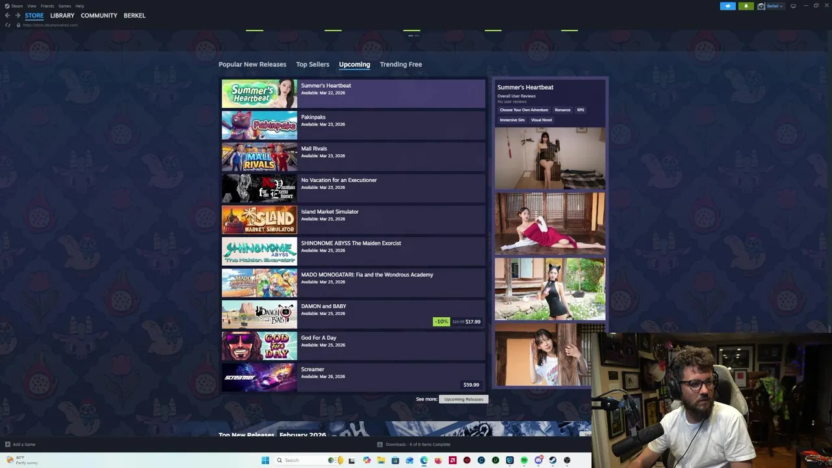Open the Mall Rivals game row
The width and height of the screenshot is (832, 468).
point(354,157)
